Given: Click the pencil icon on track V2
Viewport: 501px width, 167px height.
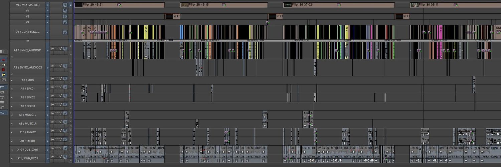Looking at the screenshot, I should (48, 22).
